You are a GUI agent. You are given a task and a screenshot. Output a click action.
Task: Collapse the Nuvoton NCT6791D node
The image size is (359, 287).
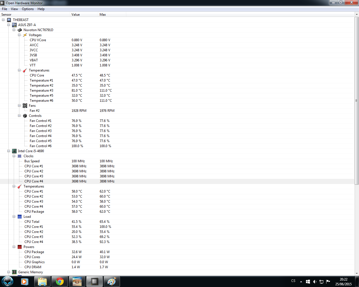(14, 30)
